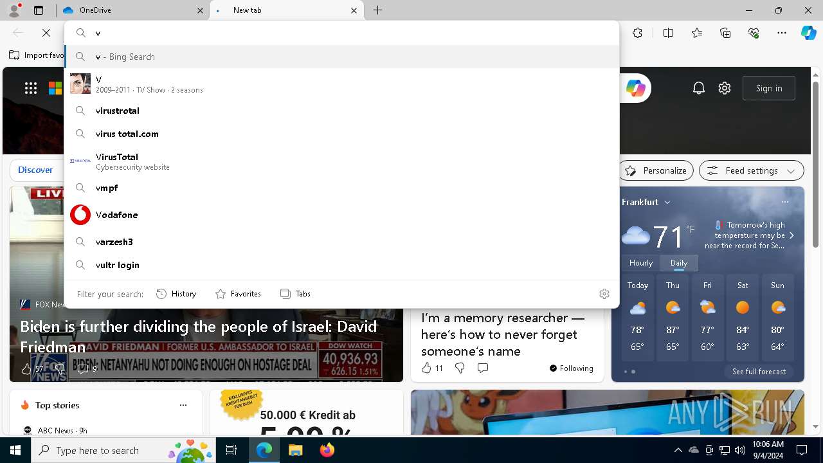Viewport: 823px width, 463px height.
Task: Open Task View on taskbar
Action: click(x=231, y=451)
